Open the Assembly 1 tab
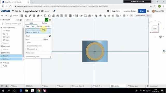166x93 pixels. (153, 86)
